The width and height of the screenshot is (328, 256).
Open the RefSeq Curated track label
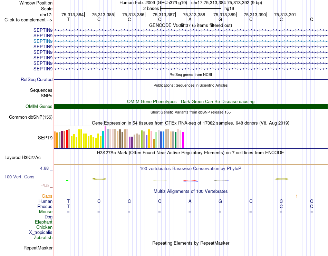(x=37, y=79)
